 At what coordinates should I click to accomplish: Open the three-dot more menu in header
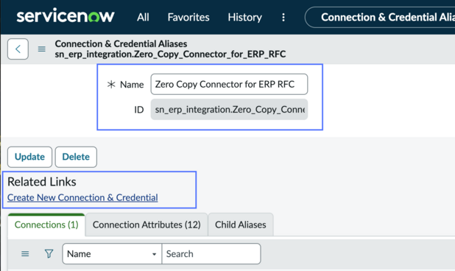[283, 18]
